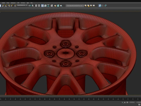This screenshot has height=106, width=141.
Task: Toggle Percent Snap in the toolbar
Action: coord(9,6)
